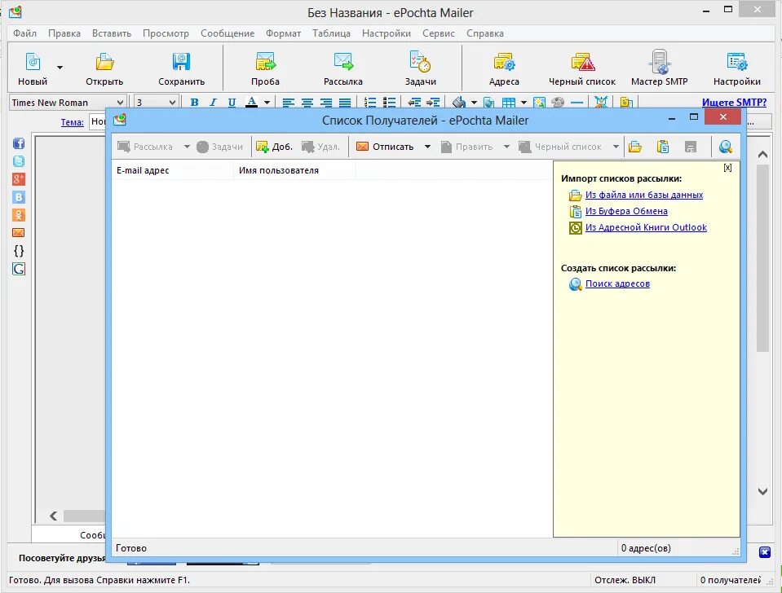The height and width of the screenshot is (593, 782).
Task: Toggle Underline formatting
Action: click(x=232, y=102)
